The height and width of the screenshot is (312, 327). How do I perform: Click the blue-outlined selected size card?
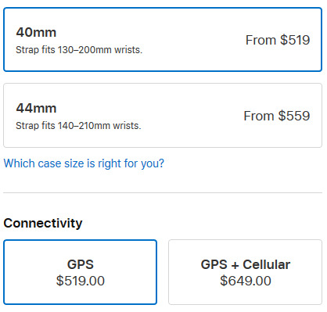(163, 40)
